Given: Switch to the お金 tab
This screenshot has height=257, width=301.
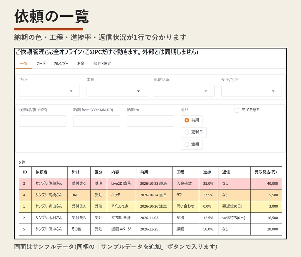Looking at the screenshot, I should point(81,63).
